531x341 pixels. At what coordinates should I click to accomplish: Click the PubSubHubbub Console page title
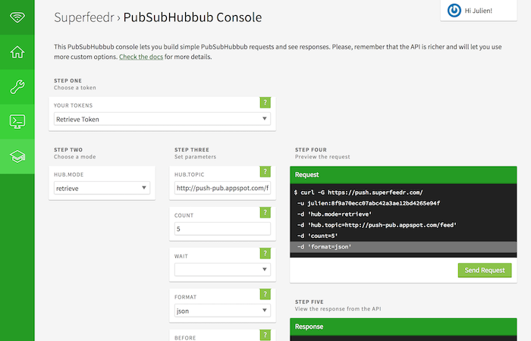(193, 17)
